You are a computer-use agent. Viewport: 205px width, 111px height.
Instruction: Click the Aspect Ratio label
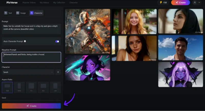[7, 79]
